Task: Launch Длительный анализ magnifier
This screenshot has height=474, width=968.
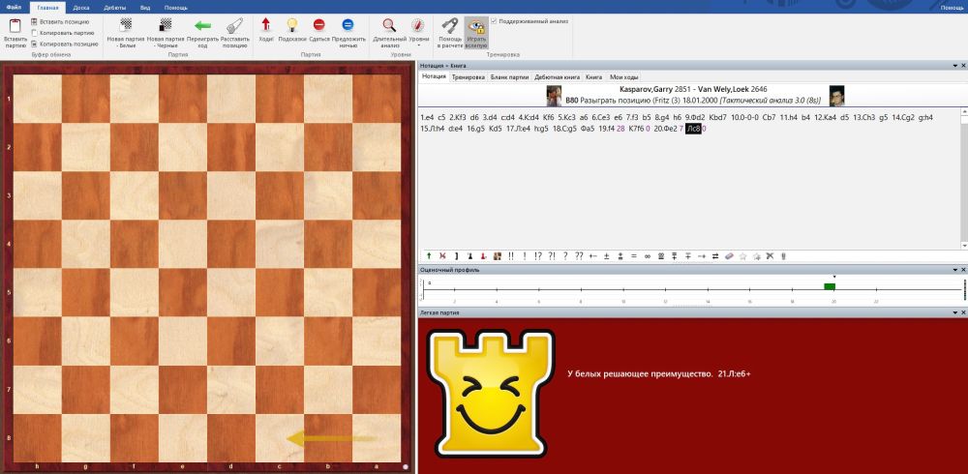Action: point(388,29)
